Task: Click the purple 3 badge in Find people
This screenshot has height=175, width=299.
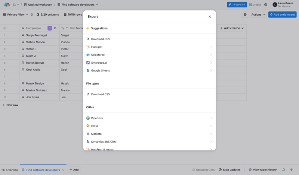Action: pos(50,28)
